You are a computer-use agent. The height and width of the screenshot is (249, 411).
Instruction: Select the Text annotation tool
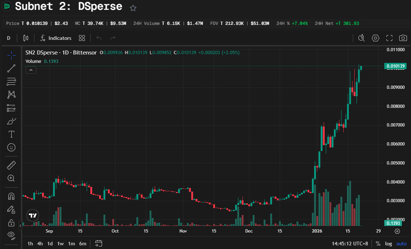tap(11, 134)
